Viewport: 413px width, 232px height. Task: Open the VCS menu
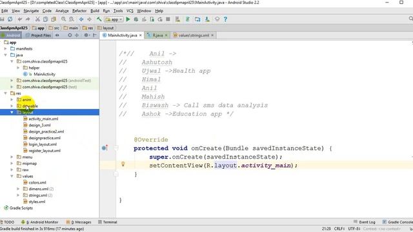point(130,11)
